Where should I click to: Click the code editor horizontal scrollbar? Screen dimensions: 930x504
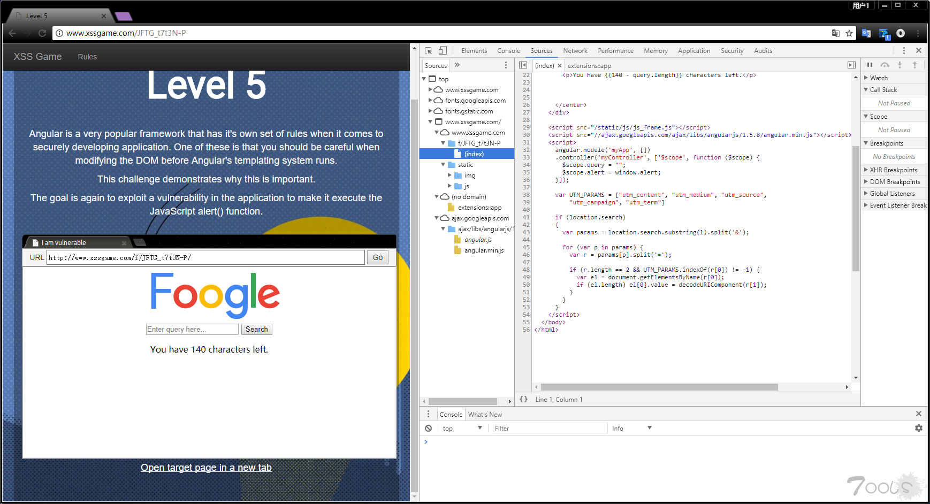point(659,387)
